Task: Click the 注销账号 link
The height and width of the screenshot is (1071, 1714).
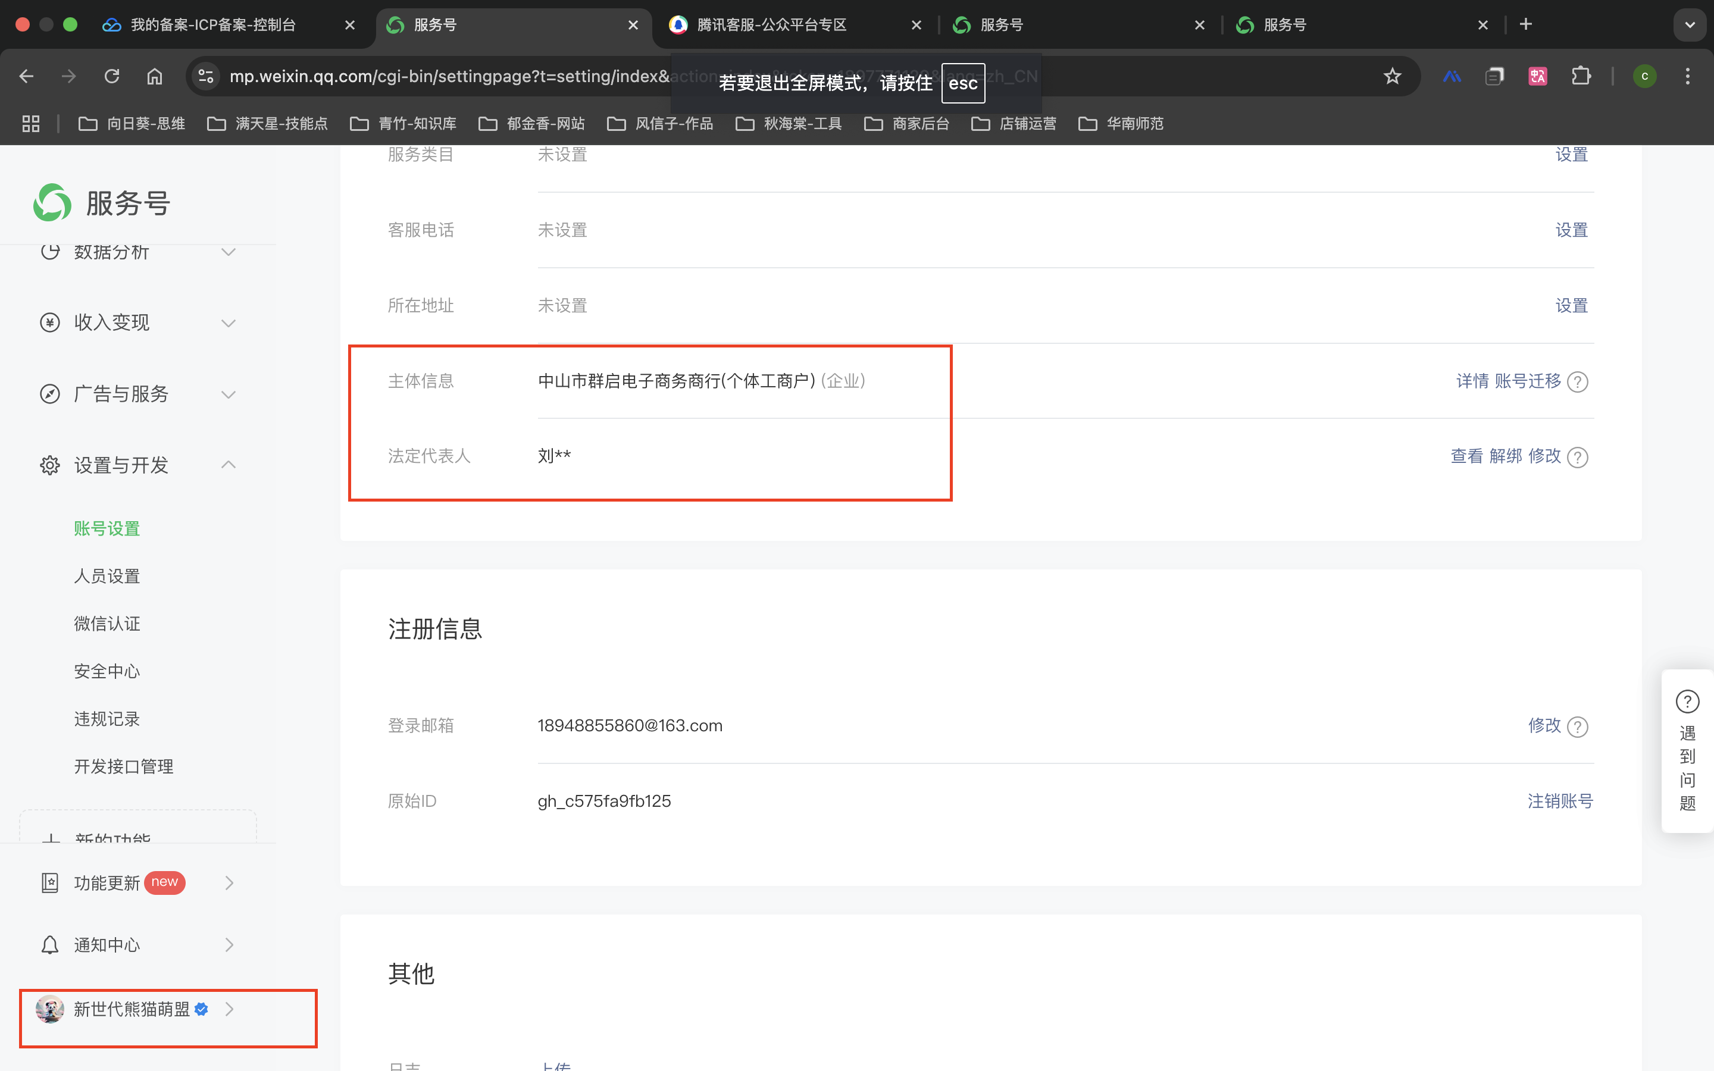Action: click(1560, 801)
